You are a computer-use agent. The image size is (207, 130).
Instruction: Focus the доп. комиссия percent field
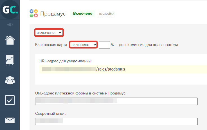click(104, 45)
